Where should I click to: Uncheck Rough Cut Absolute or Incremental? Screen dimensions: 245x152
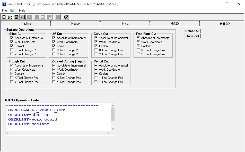[12, 66]
